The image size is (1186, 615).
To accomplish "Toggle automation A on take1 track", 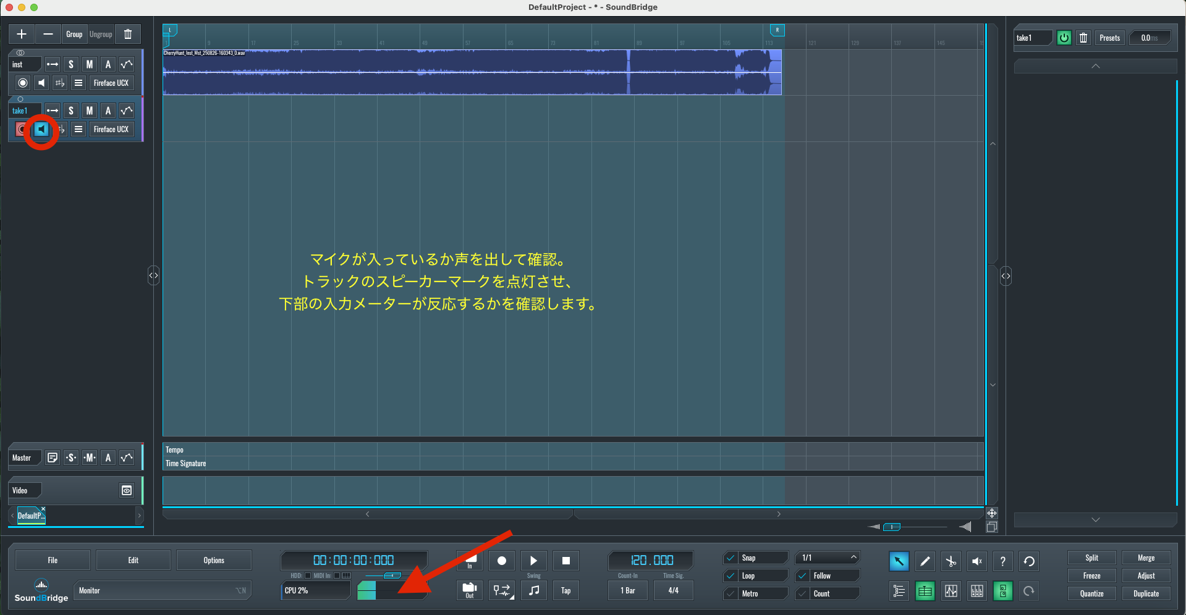I will tap(108, 111).
